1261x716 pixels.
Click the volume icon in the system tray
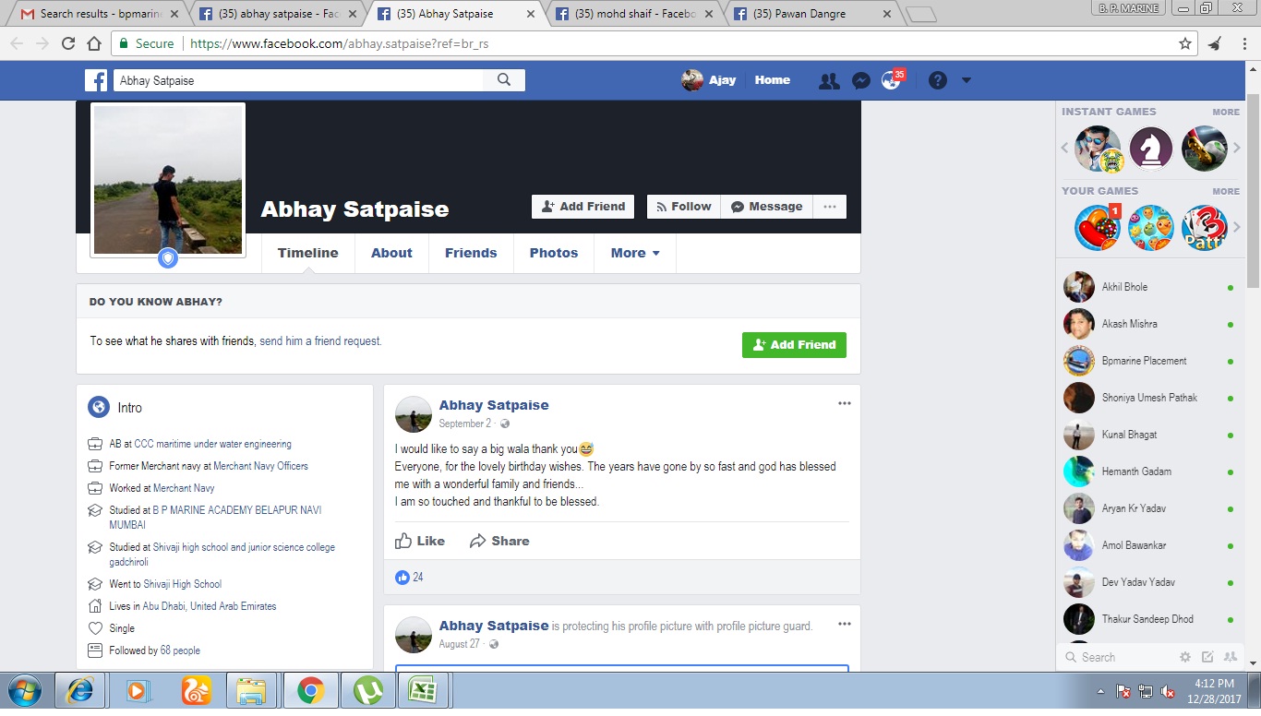pos(1168,691)
